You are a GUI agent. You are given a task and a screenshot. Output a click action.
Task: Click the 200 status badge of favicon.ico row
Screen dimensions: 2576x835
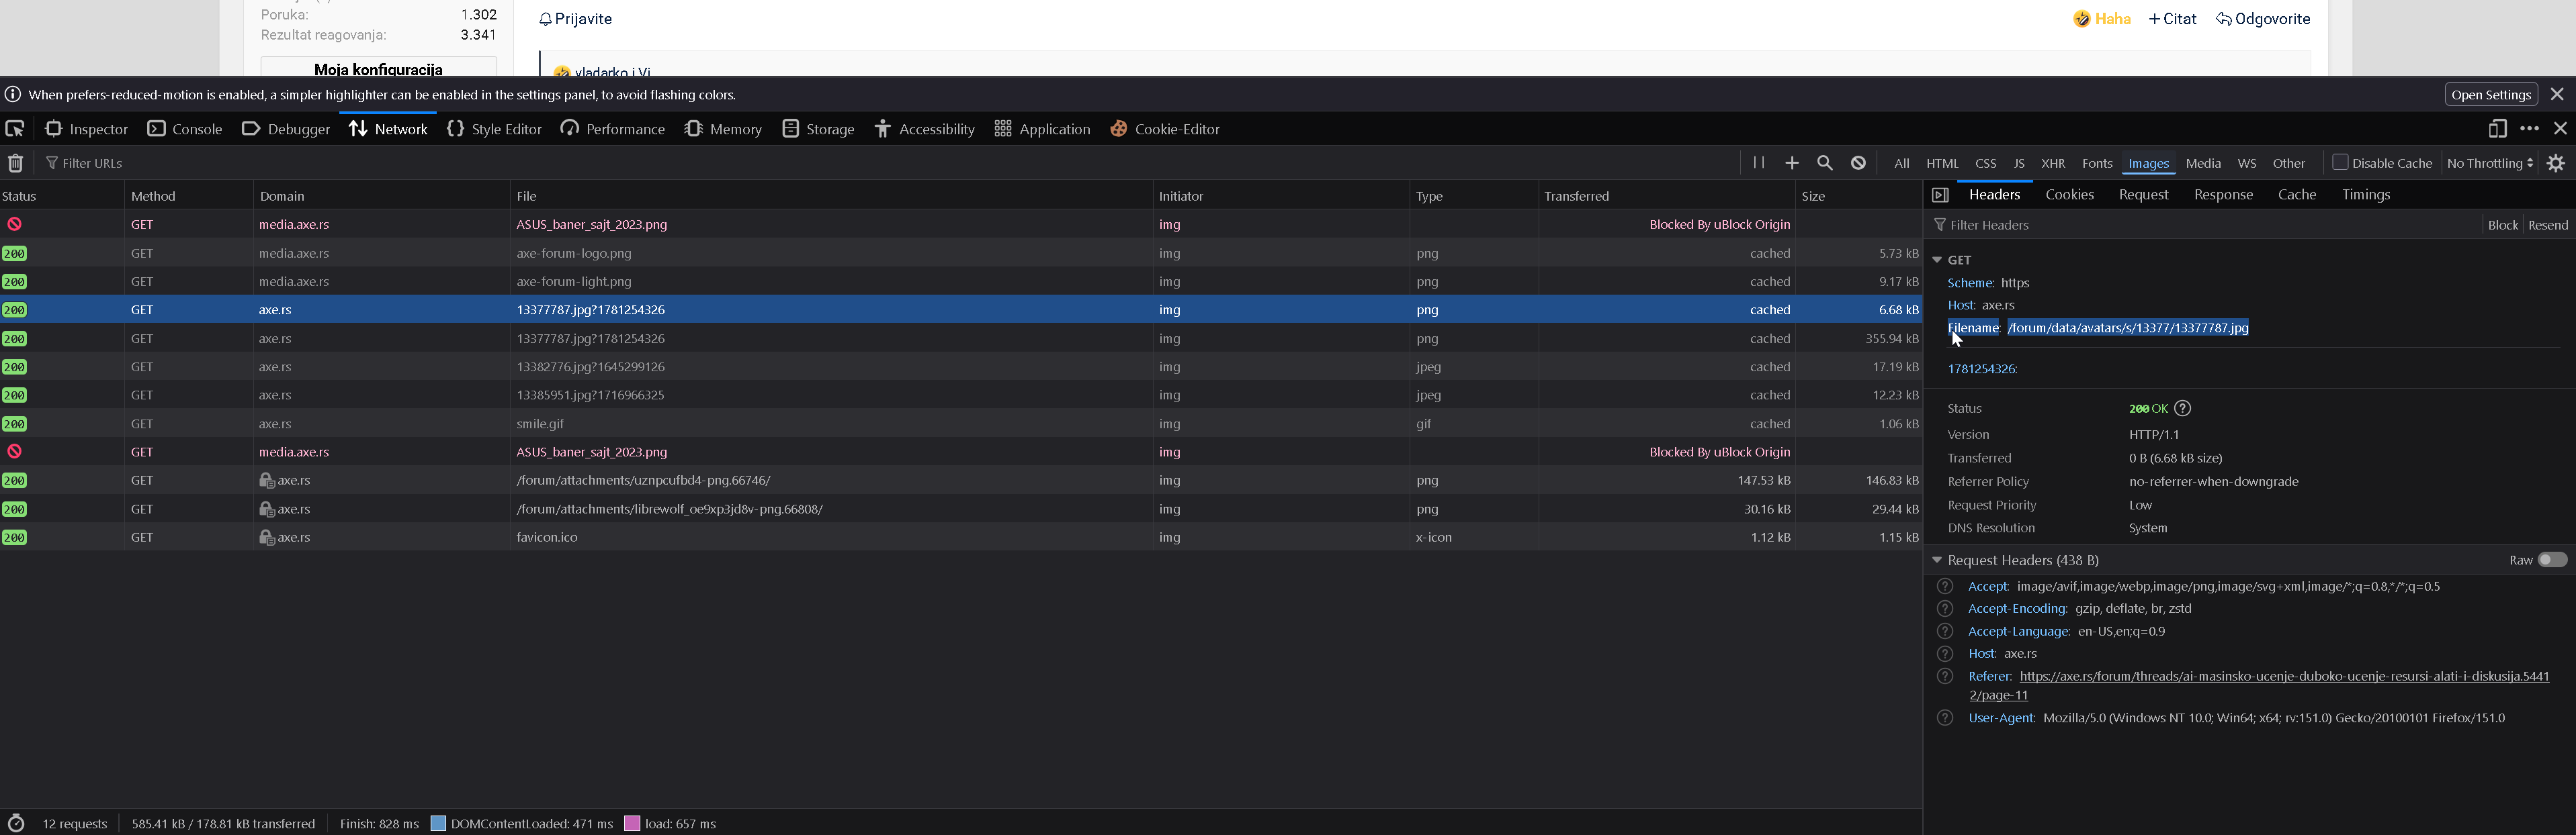point(15,538)
